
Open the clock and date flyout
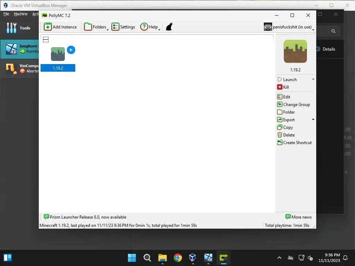pyautogui.click(x=329, y=258)
